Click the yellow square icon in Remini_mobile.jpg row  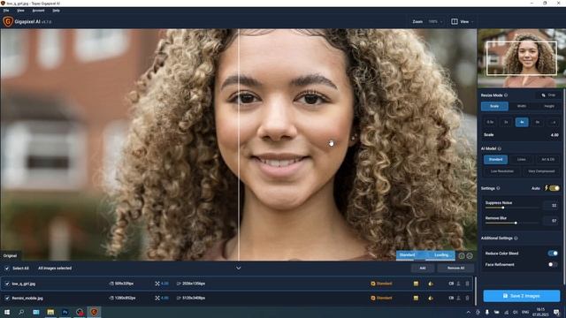pos(416,299)
